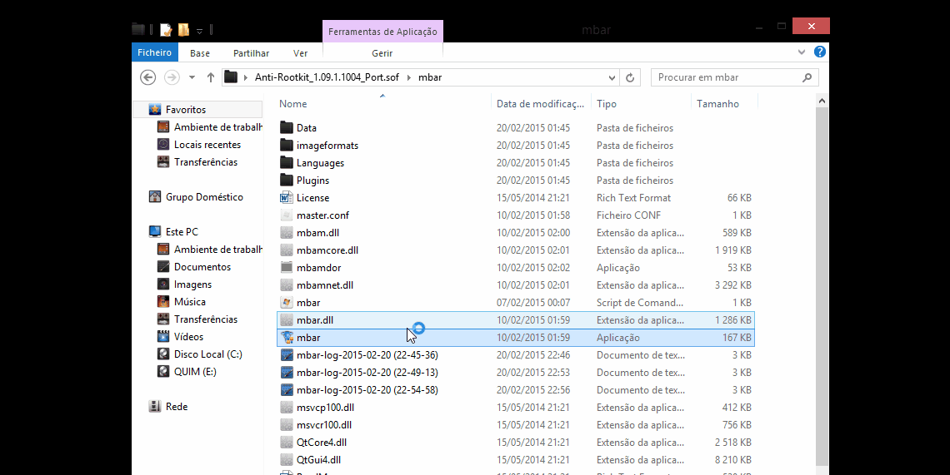Screen dimensions: 950x475
Task: Select the mbar application file with the blue icon
Action: click(x=307, y=338)
